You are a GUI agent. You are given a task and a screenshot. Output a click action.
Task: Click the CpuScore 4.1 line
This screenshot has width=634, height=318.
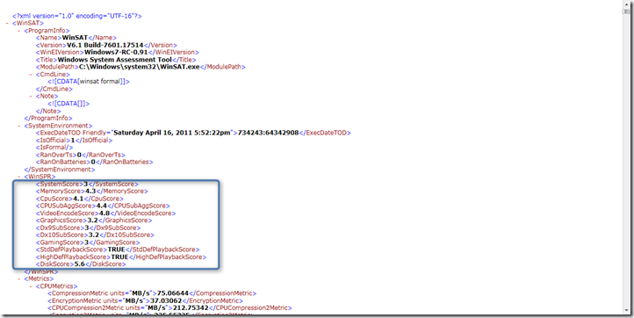(80, 199)
